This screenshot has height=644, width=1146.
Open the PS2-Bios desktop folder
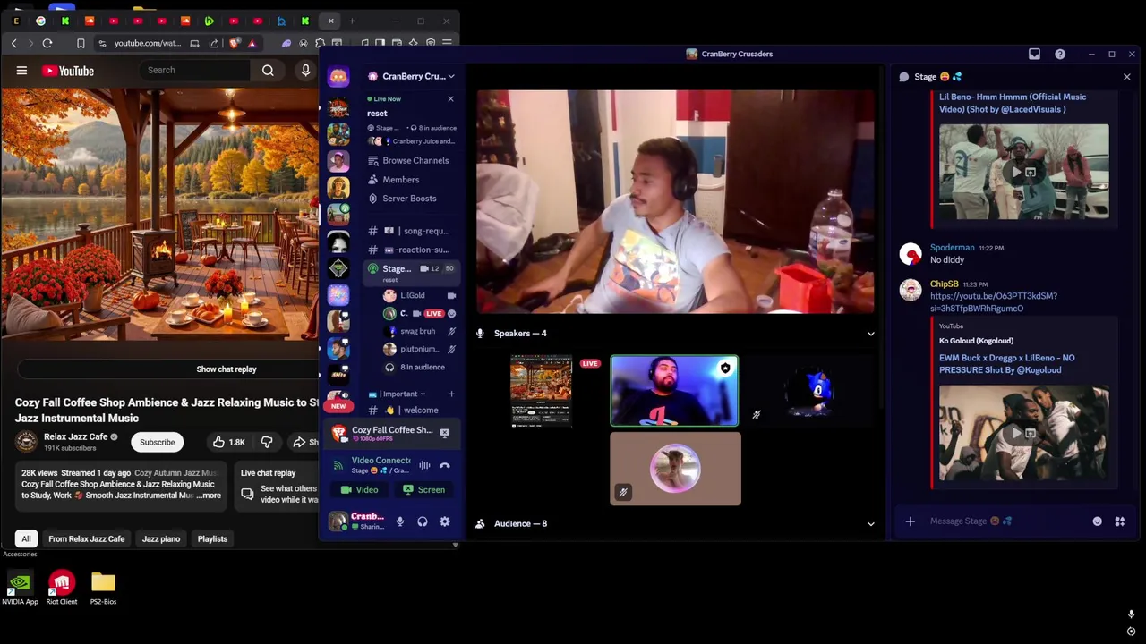[x=103, y=589]
